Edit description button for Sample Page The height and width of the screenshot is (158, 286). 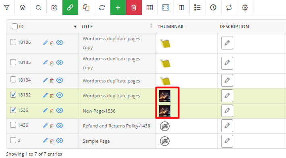tap(227, 141)
